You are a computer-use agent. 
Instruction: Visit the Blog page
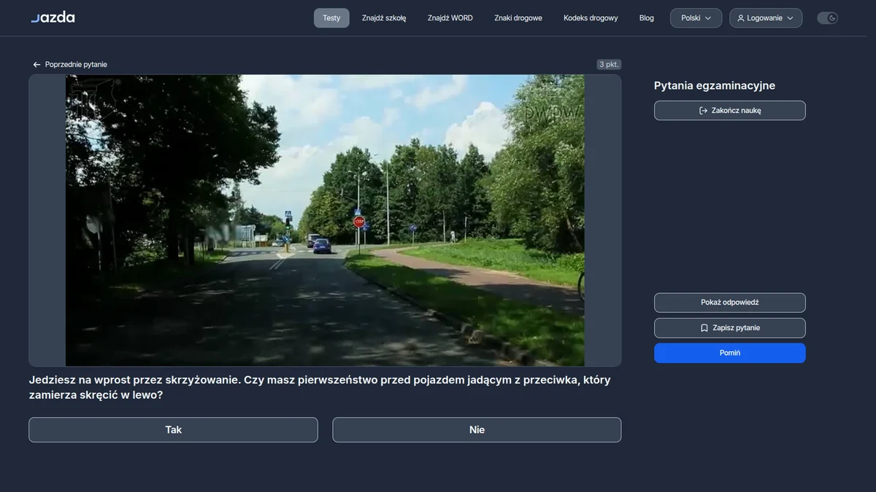click(x=647, y=18)
